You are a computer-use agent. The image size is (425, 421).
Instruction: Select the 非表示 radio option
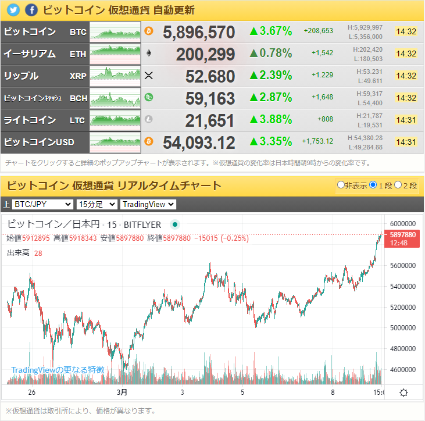(341, 185)
